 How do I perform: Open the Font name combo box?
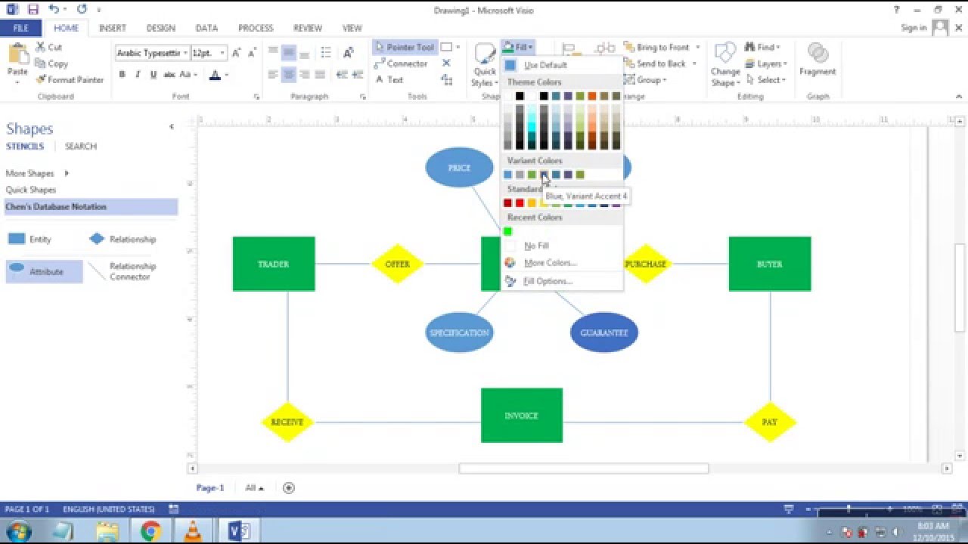coord(150,53)
